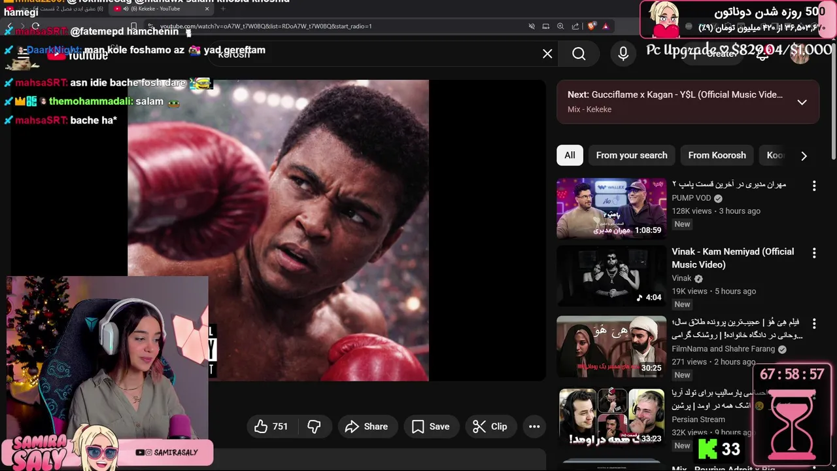Click the picture-in-picture icon in the address bar
The height and width of the screenshot is (471, 837).
tap(546, 26)
